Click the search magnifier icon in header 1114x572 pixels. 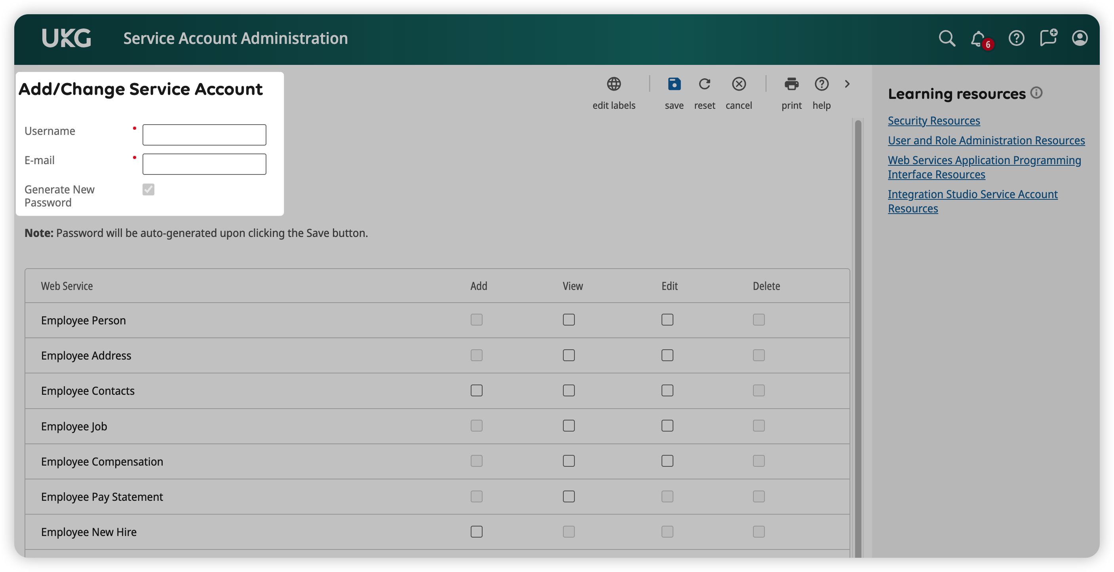point(946,38)
